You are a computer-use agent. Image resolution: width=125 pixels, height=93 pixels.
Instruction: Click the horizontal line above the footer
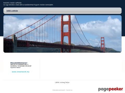(63, 80)
